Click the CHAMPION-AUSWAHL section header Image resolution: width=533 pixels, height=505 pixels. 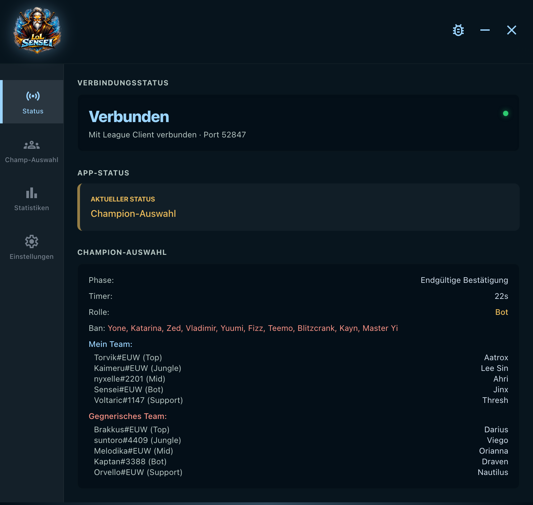pyautogui.click(x=122, y=252)
